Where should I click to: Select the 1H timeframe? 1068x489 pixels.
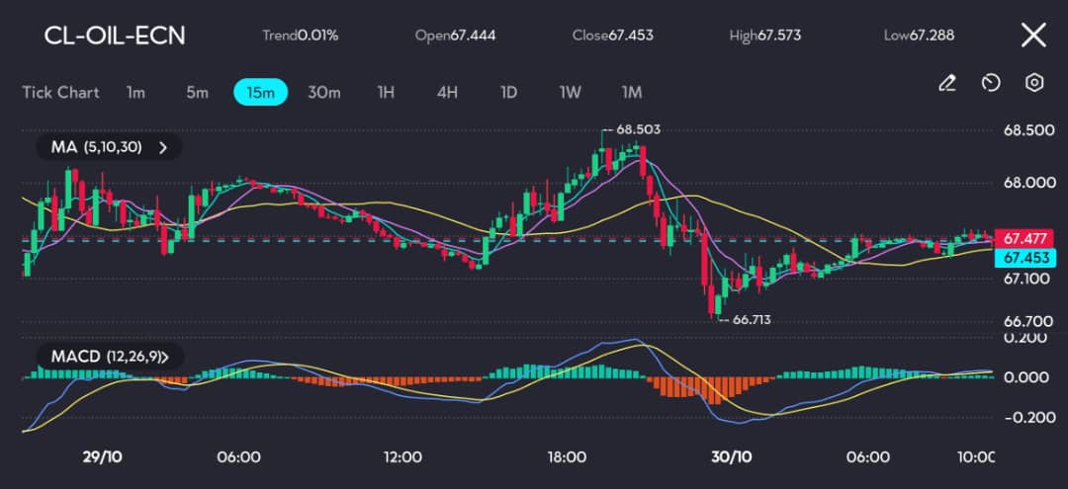point(386,92)
